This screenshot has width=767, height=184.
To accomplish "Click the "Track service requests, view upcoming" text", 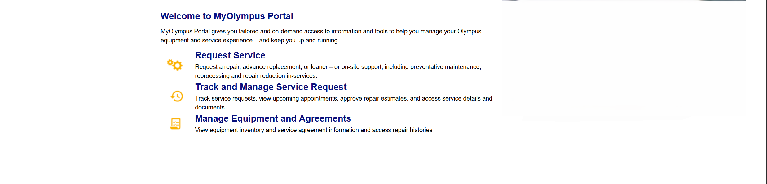I will pos(267,98).
